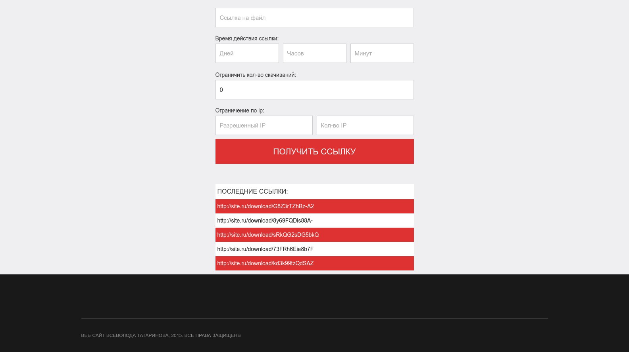629x352 pixels.
Task: Focus the 'Разрешенный IP' field
Action: [x=264, y=126]
